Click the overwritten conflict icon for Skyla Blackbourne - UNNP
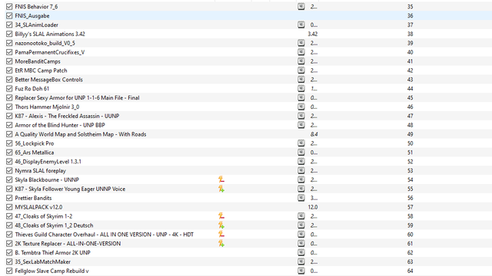 tap(221, 179)
